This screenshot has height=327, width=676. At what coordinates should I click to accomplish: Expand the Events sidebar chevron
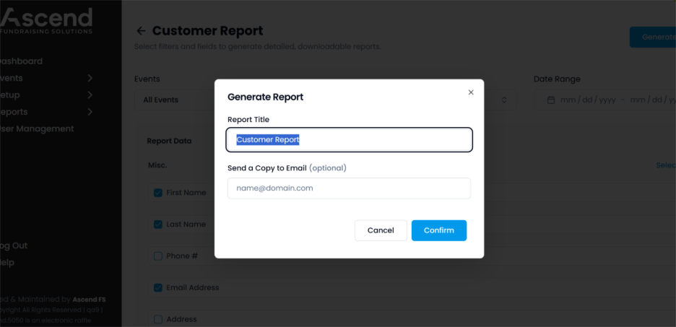tap(90, 78)
